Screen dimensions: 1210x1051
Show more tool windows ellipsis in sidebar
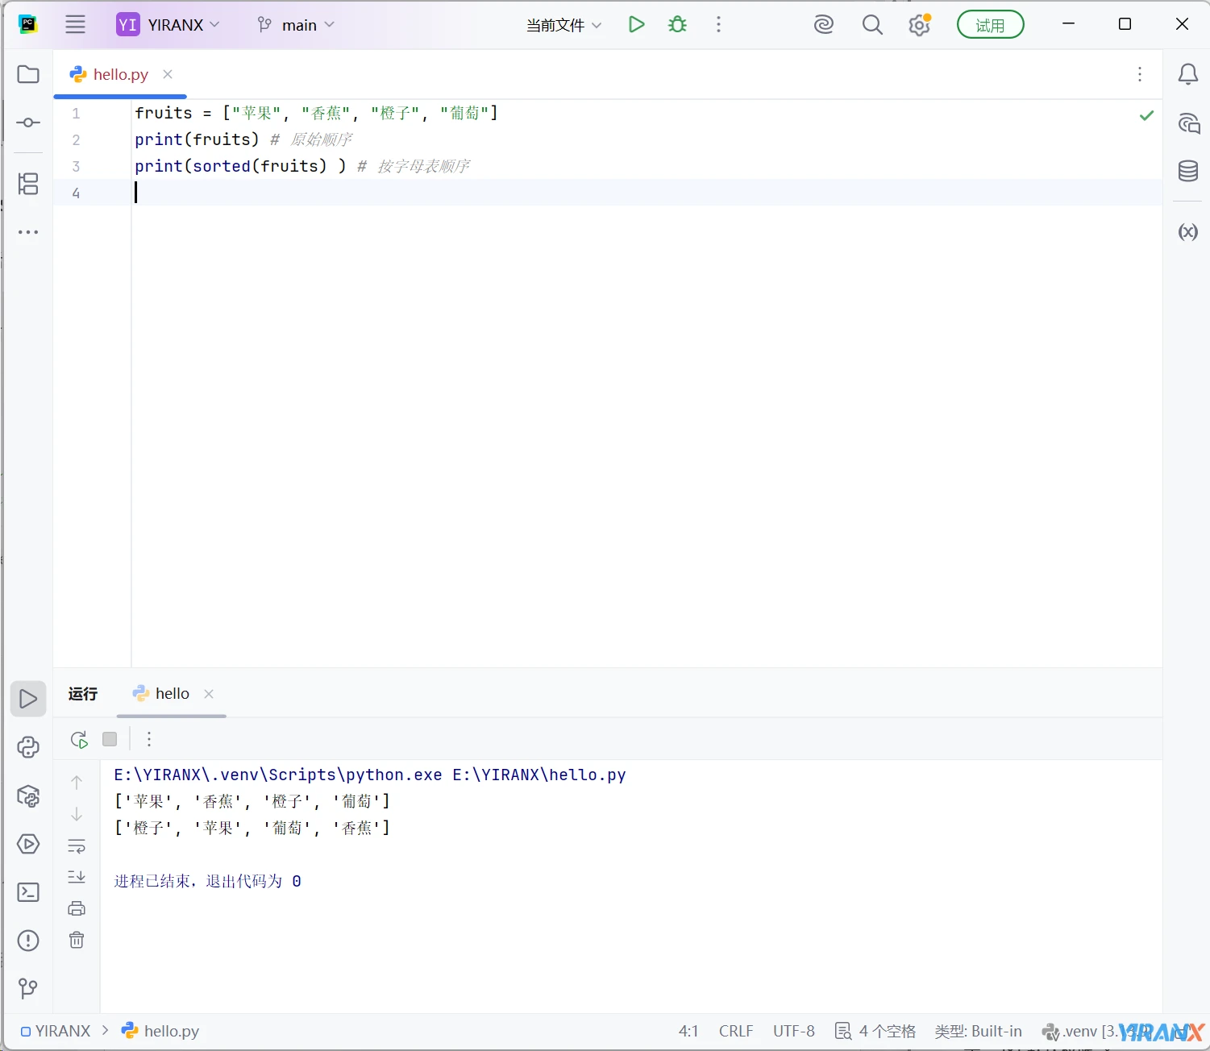(28, 232)
